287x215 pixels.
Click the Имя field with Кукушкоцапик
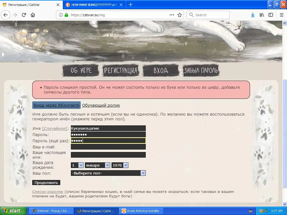tap(108, 128)
